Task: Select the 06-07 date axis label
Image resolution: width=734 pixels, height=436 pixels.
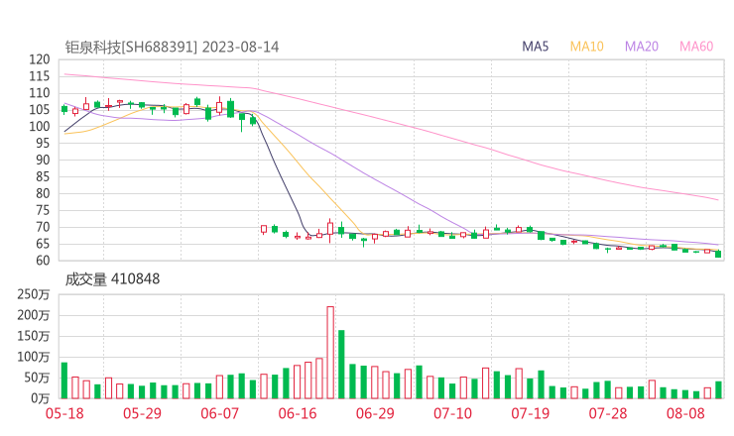Action: 220,413
